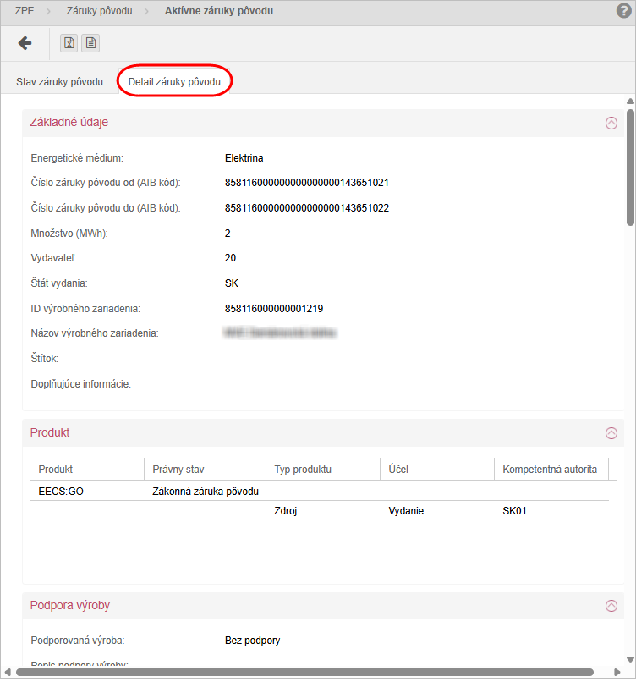Viewport: 636px width, 682px height.
Task: Select Detail záruky pôvodu tab
Action: click(x=174, y=82)
